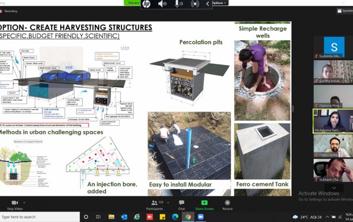Switch to Speaker view
Viewport: 353px width, 222px height.
[x=345, y=11]
